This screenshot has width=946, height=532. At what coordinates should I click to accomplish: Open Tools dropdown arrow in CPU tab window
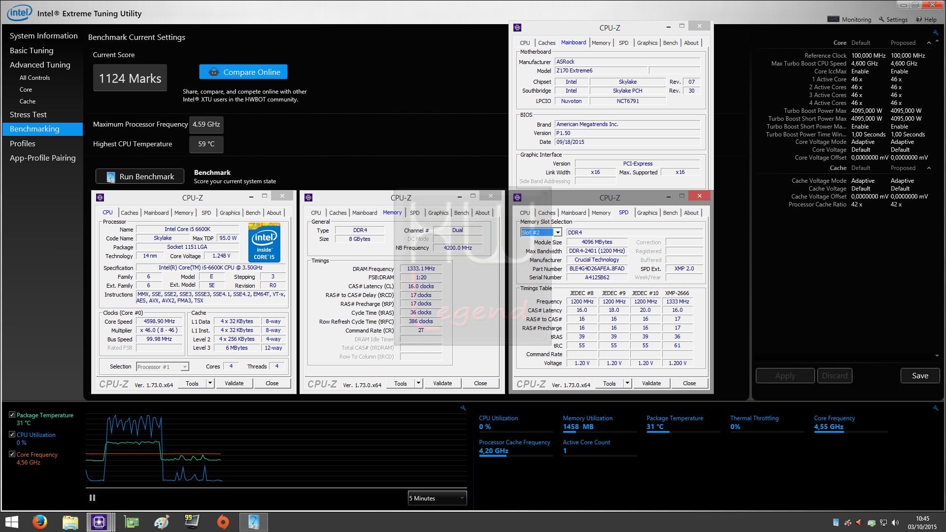210,383
